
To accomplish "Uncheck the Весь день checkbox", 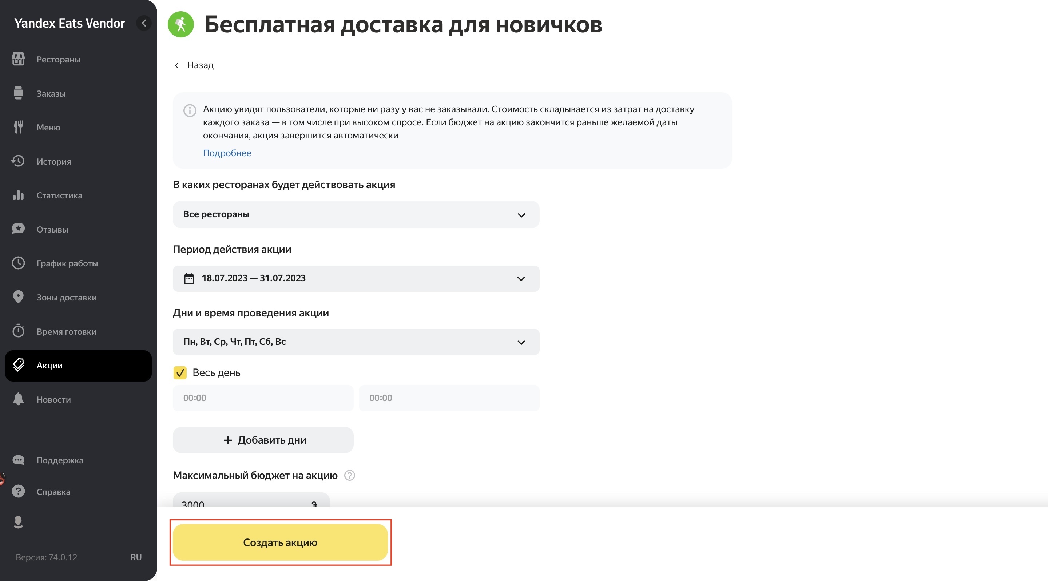I will coord(180,372).
